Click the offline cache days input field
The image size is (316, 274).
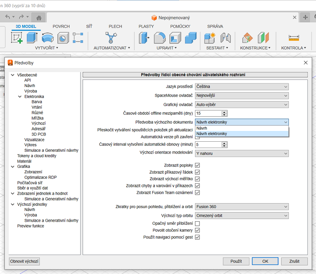208,113
